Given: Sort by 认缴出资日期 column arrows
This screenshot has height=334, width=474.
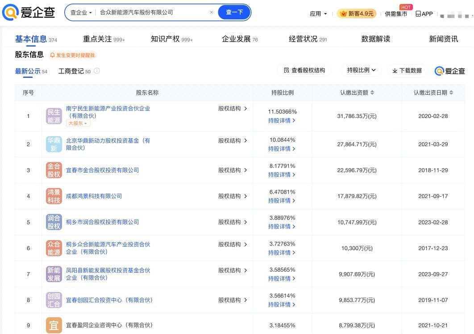Looking at the screenshot, I should tap(451, 93).
